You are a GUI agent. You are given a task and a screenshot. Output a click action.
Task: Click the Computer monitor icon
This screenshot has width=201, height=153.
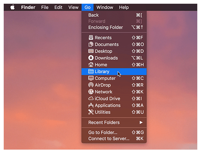pyautogui.click(x=91, y=78)
